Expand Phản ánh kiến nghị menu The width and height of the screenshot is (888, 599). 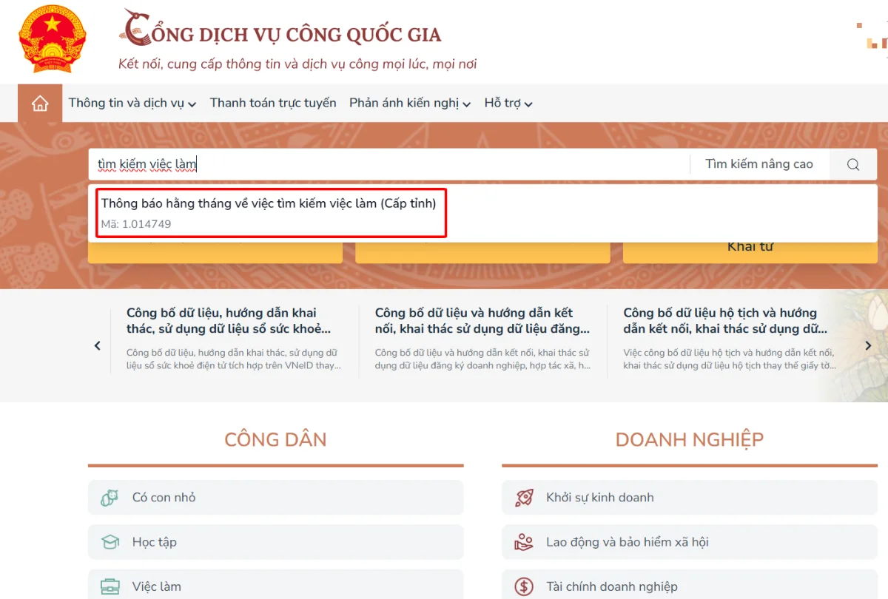[410, 104]
